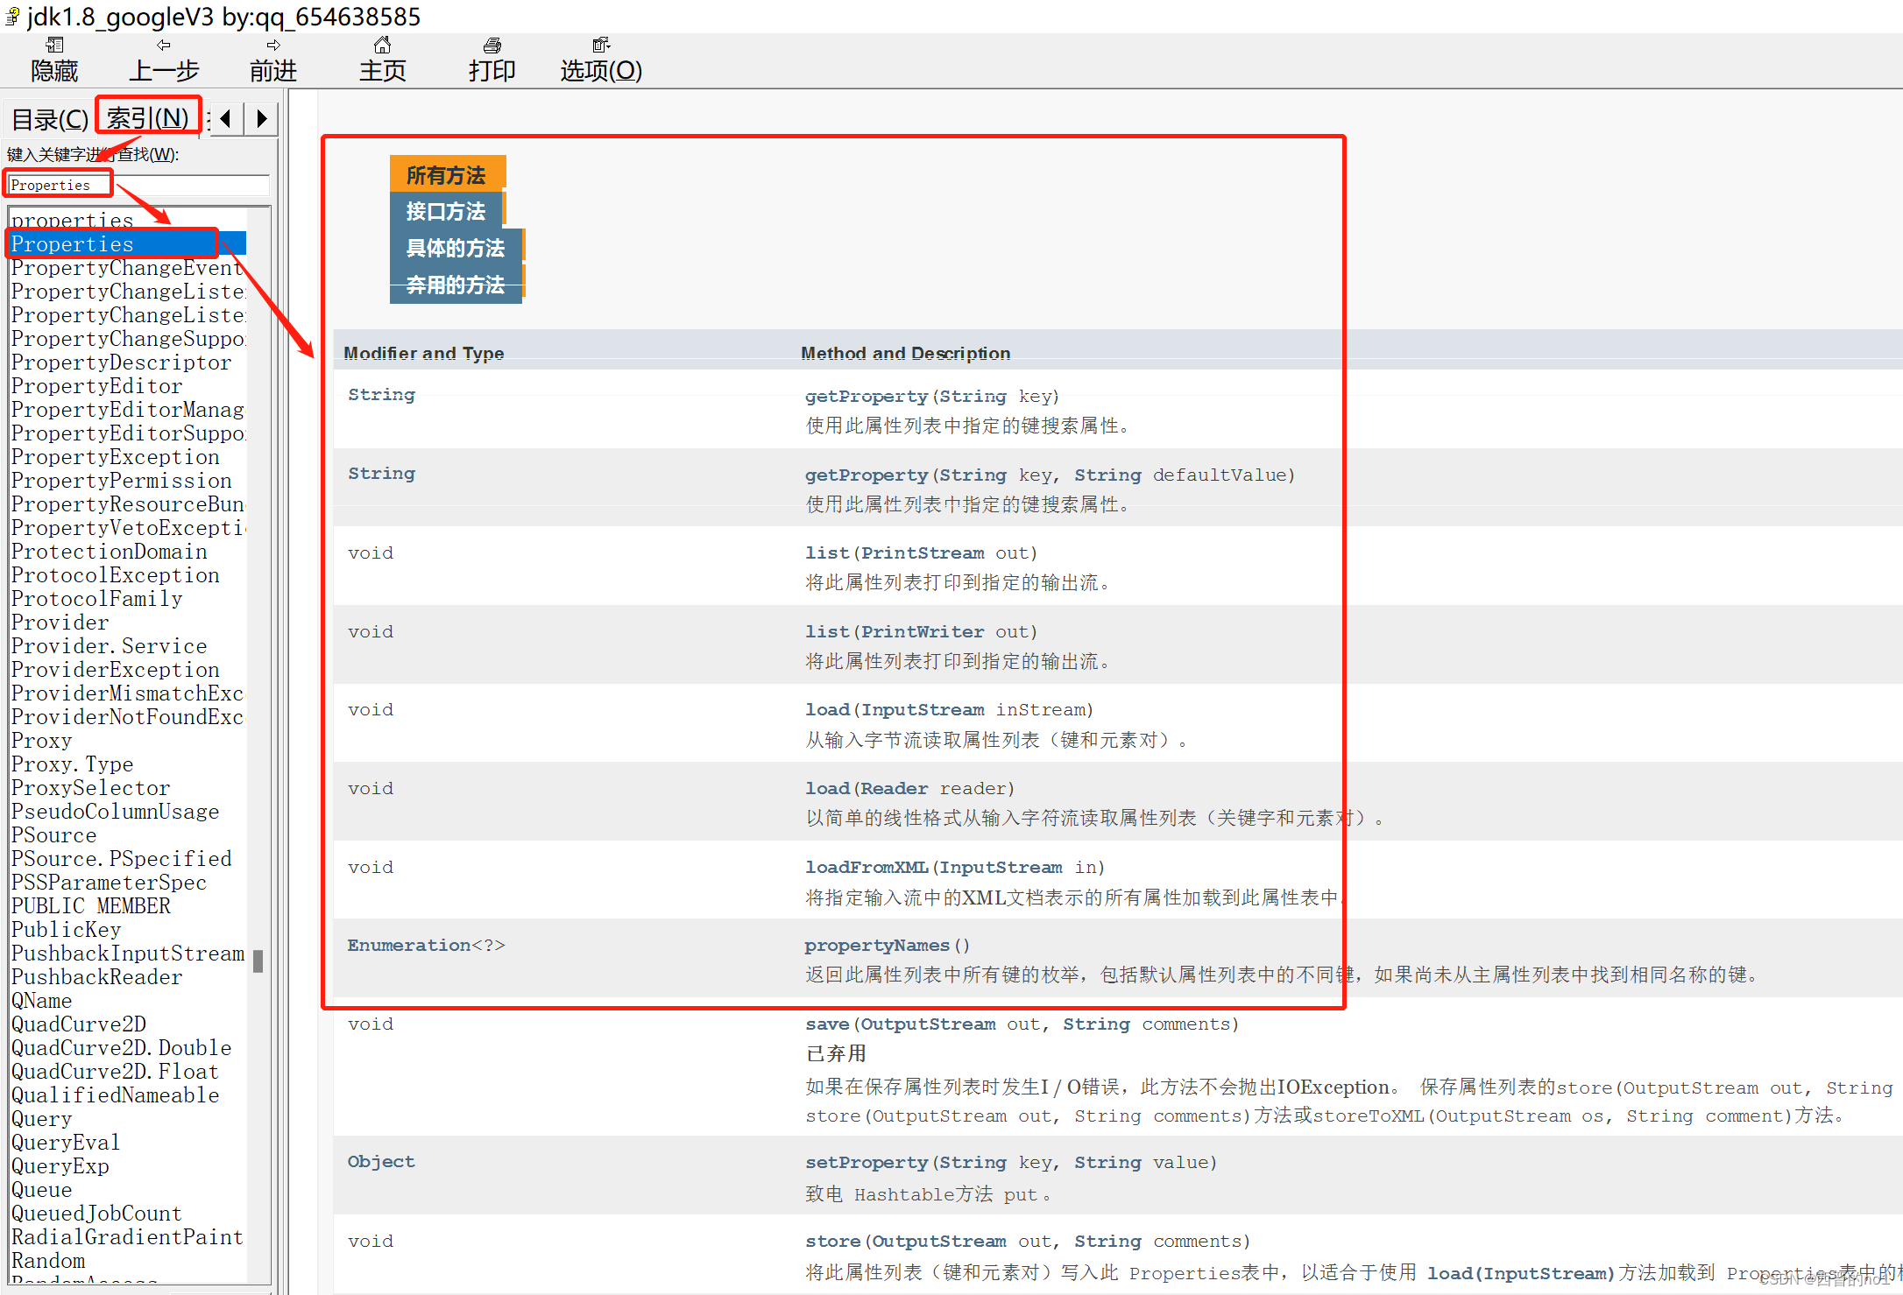The width and height of the screenshot is (1903, 1295).
Task: Select Provider in the index list
Action: click(60, 622)
